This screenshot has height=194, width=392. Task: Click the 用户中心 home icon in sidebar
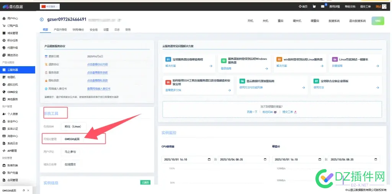point(4,18)
